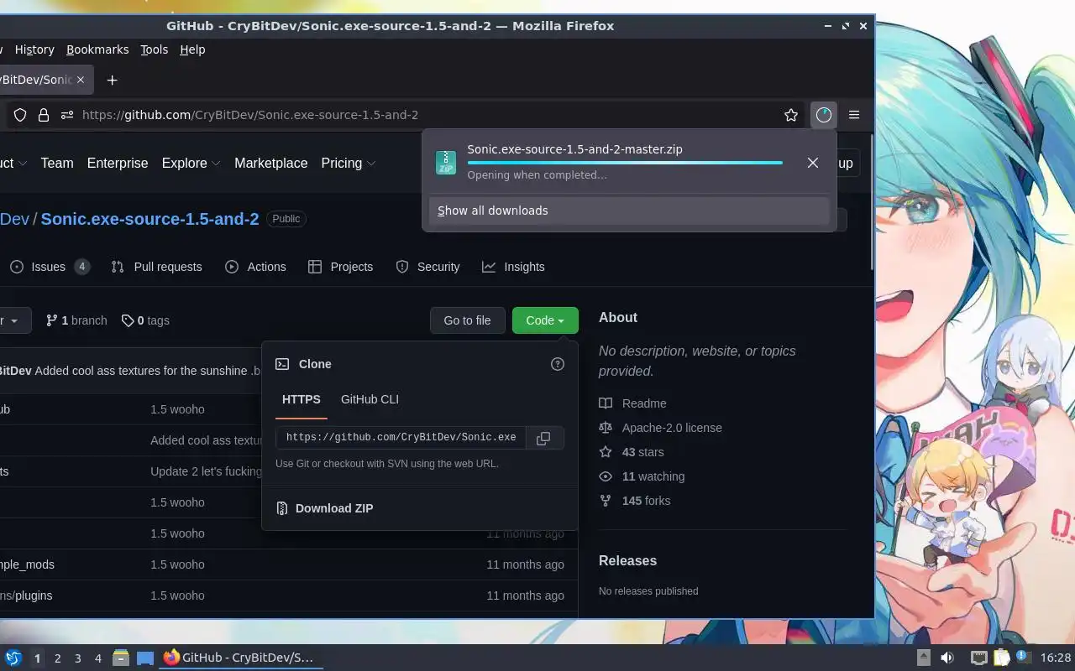Click the clone URL text field
The height and width of the screenshot is (671, 1075).
pos(401,438)
